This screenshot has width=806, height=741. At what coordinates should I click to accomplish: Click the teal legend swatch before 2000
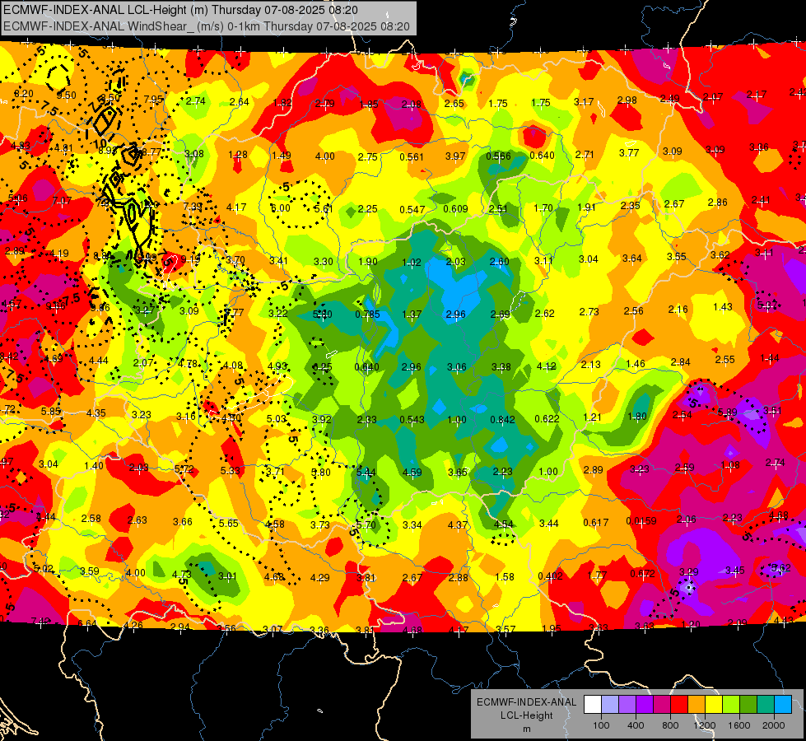pyautogui.click(x=765, y=705)
